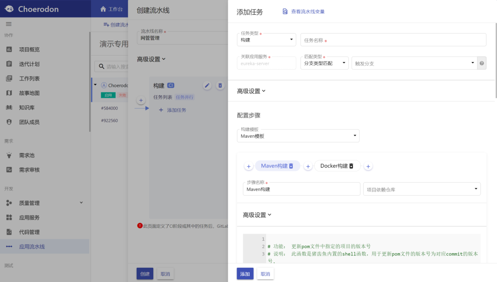This screenshot has height=282, width=497.
Task: Delete the Maven构建 step via trash icon
Action: (x=291, y=166)
